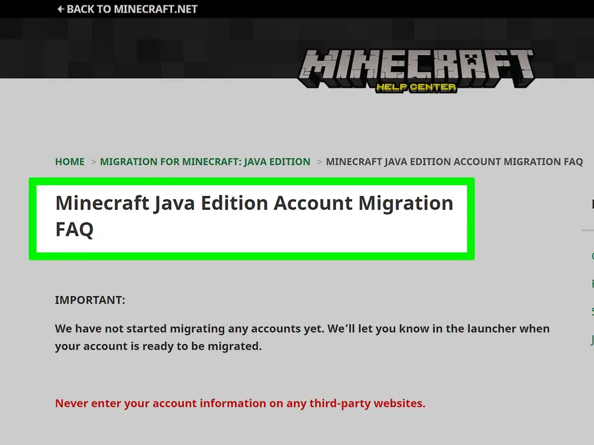Open Migration for Minecraft: Java Edition breadcrumb
The height and width of the screenshot is (445, 594).
pyautogui.click(x=205, y=162)
